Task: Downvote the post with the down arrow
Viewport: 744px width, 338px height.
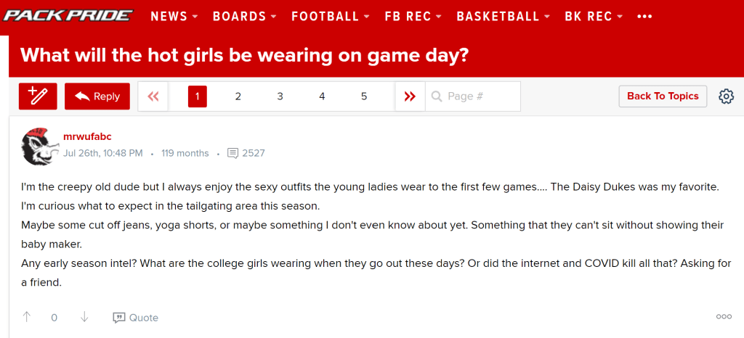Action: coord(84,317)
